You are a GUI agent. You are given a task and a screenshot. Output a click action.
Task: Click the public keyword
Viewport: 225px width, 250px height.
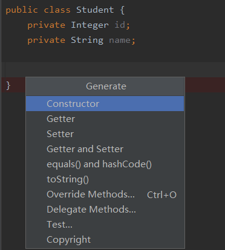pos(22,10)
